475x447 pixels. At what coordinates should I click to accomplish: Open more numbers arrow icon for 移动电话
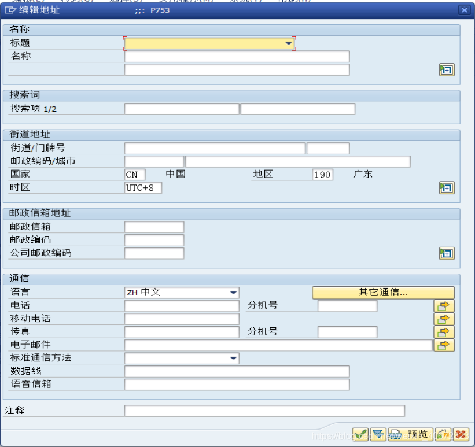(x=444, y=319)
